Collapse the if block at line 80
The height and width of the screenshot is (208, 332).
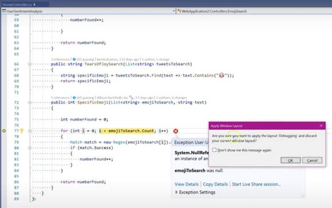click(x=30, y=148)
